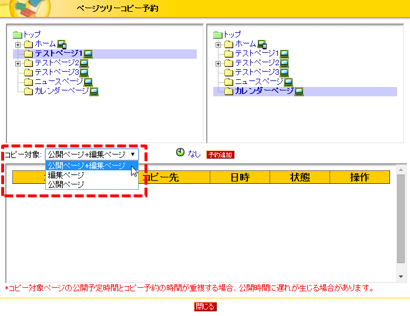Click the green clock schedule icon

pyautogui.click(x=180, y=152)
